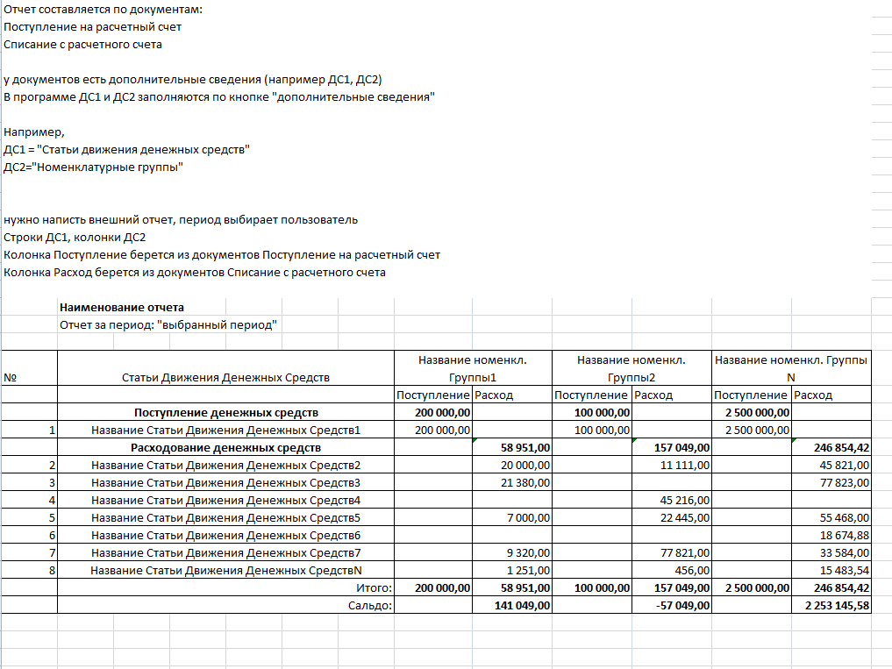Image resolution: width=892 pixels, height=669 pixels.
Task: Click the "Название номенкл. Группы1" header
Action: click(x=473, y=368)
